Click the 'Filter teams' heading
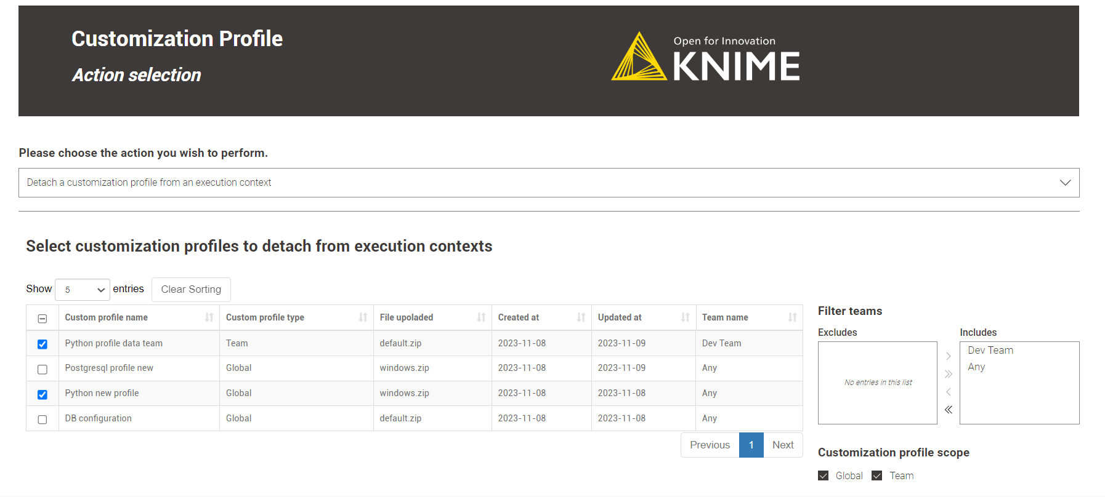 pos(850,311)
